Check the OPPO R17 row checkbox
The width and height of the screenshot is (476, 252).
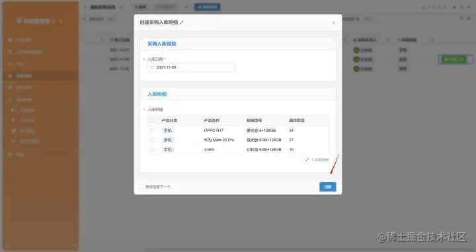click(x=152, y=131)
